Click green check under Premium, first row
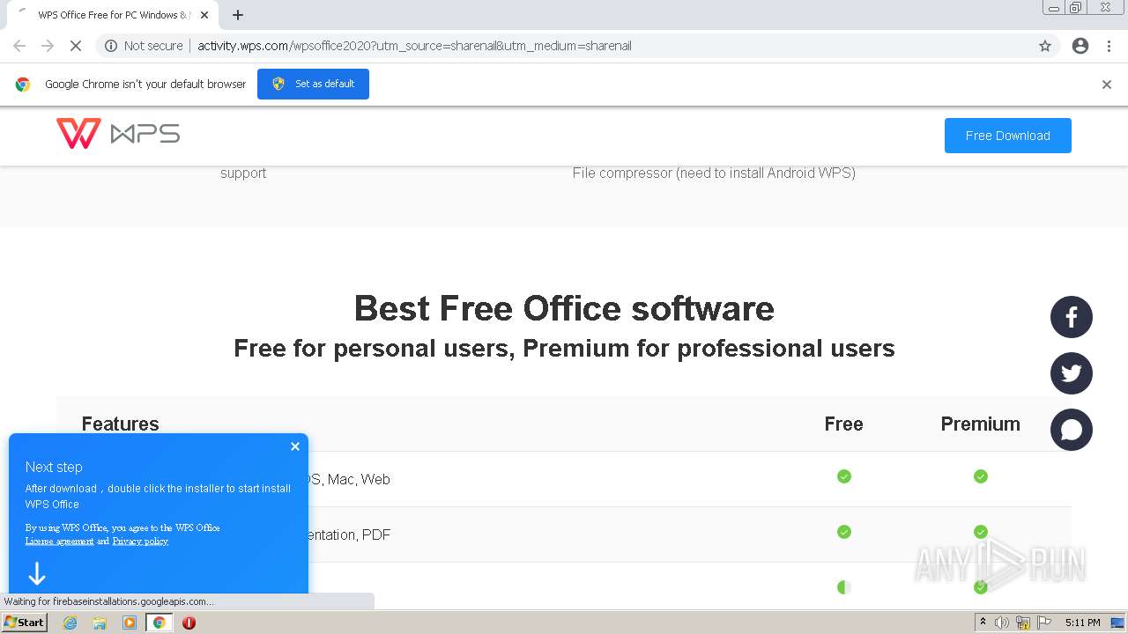The image size is (1128, 634). pos(981,476)
